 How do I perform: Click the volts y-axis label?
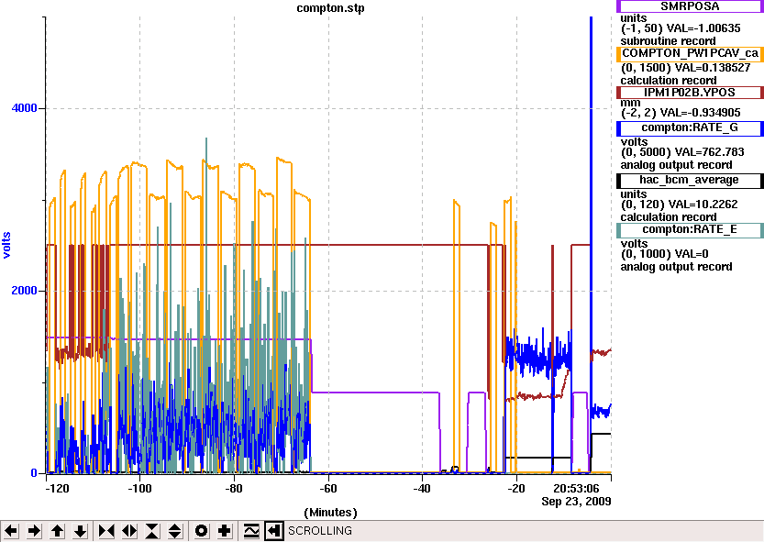tap(6, 245)
